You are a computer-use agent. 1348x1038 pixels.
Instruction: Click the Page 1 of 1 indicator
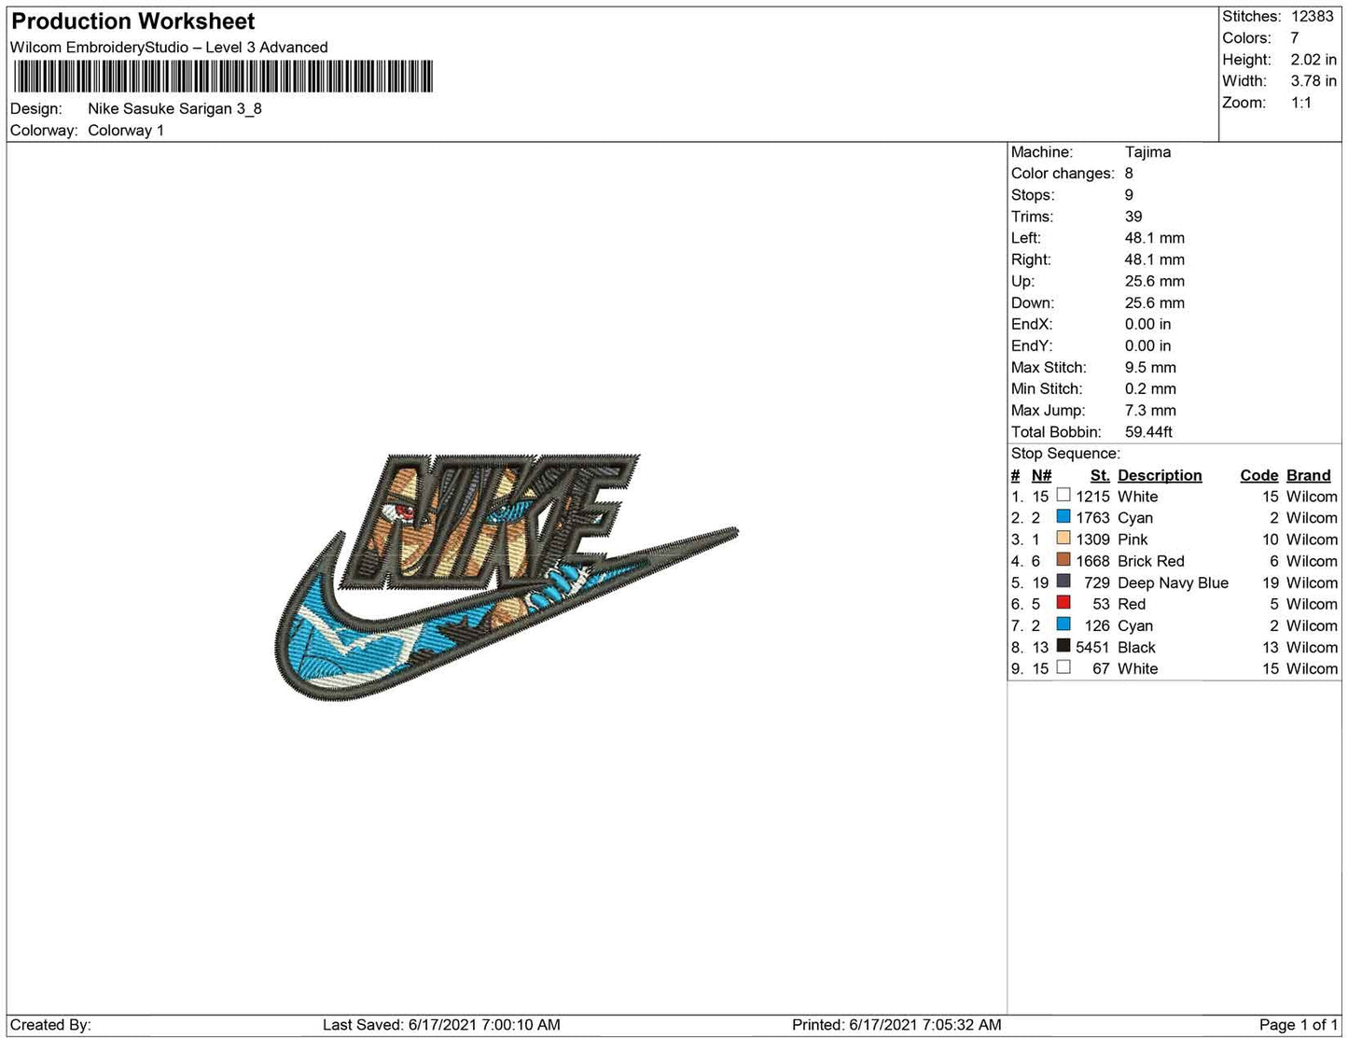click(x=1299, y=1024)
